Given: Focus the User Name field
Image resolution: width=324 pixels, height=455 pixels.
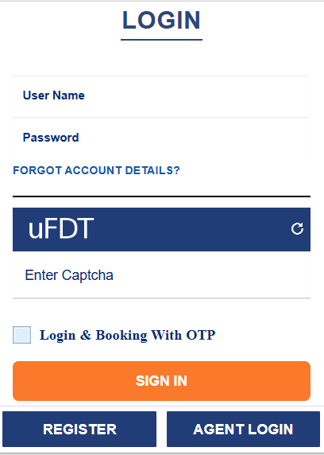Looking at the screenshot, I should [x=160, y=96].
